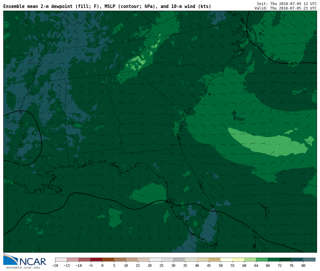
Task: Pick the pale yellow swatch between 50 and 55
Action: click(x=227, y=260)
